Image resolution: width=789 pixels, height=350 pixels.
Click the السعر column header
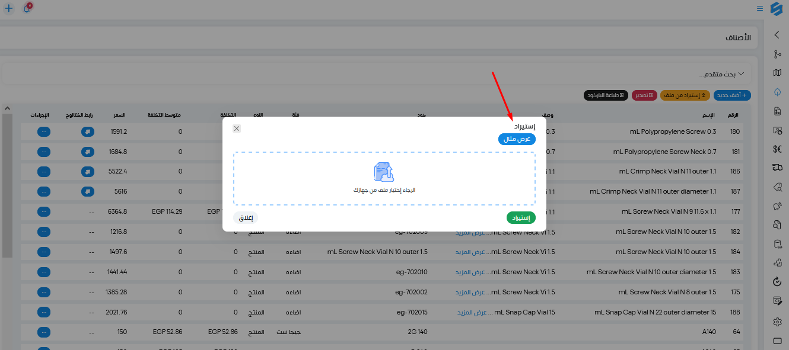(120, 114)
